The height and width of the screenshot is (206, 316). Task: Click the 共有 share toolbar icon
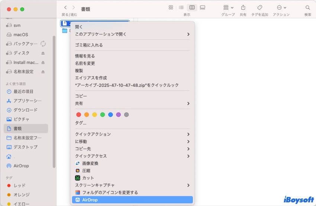coord(243,7)
